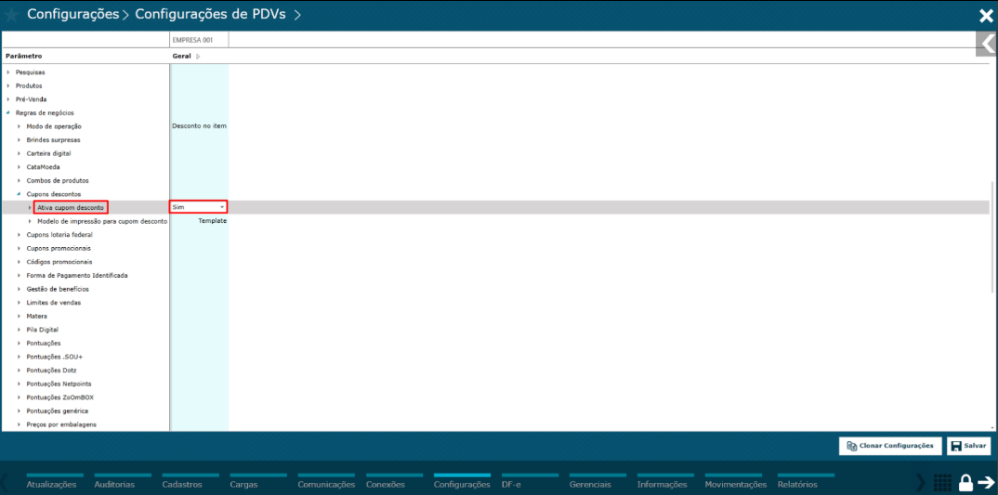Click Configurações breadcrumb link

tap(73, 15)
